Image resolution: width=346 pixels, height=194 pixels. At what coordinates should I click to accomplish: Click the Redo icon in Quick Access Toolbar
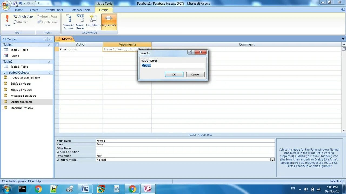(29, 3)
